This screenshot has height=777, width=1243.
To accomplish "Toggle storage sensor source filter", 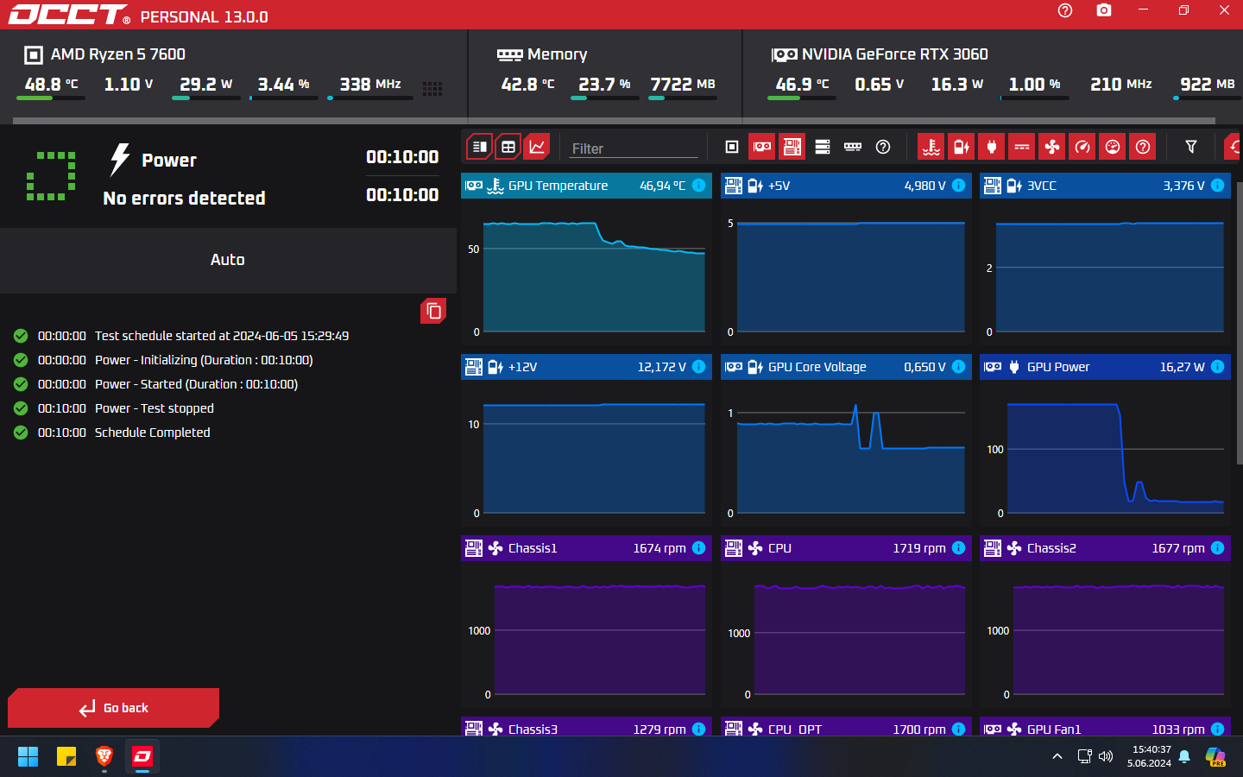I will (823, 147).
